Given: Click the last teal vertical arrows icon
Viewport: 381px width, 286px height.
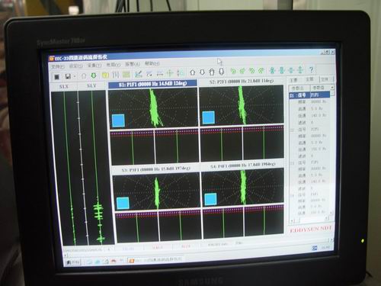Looking at the screenshot, I should point(300,69).
